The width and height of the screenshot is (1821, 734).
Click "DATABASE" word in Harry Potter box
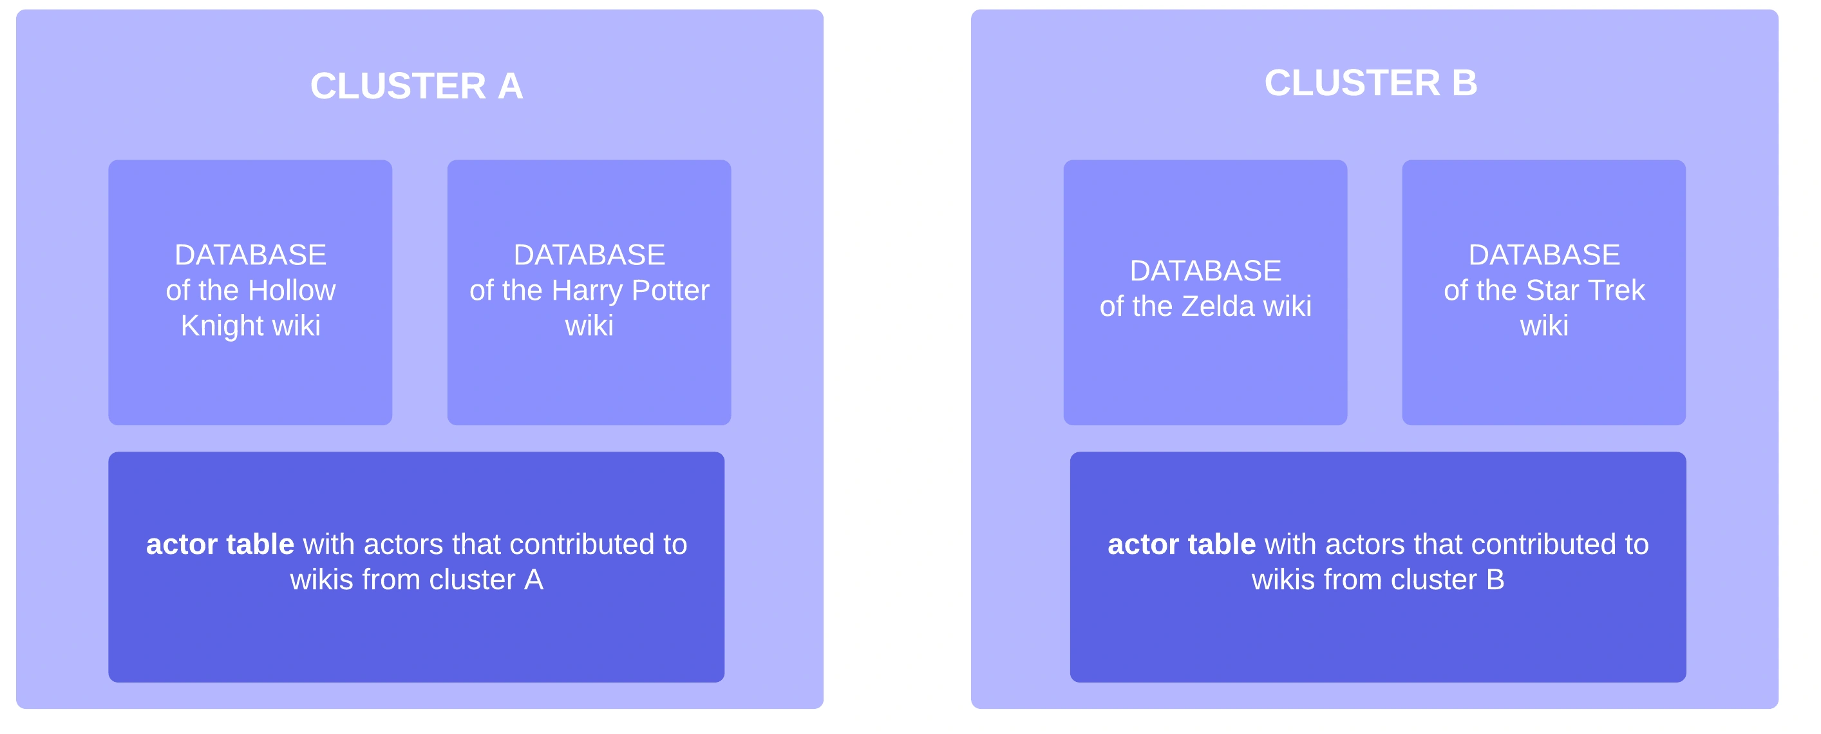589,255
